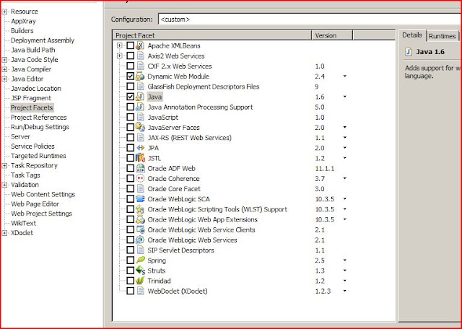Click the CXF 2.x Web Services icon
The width and height of the screenshot is (462, 329).
pyautogui.click(x=140, y=66)
